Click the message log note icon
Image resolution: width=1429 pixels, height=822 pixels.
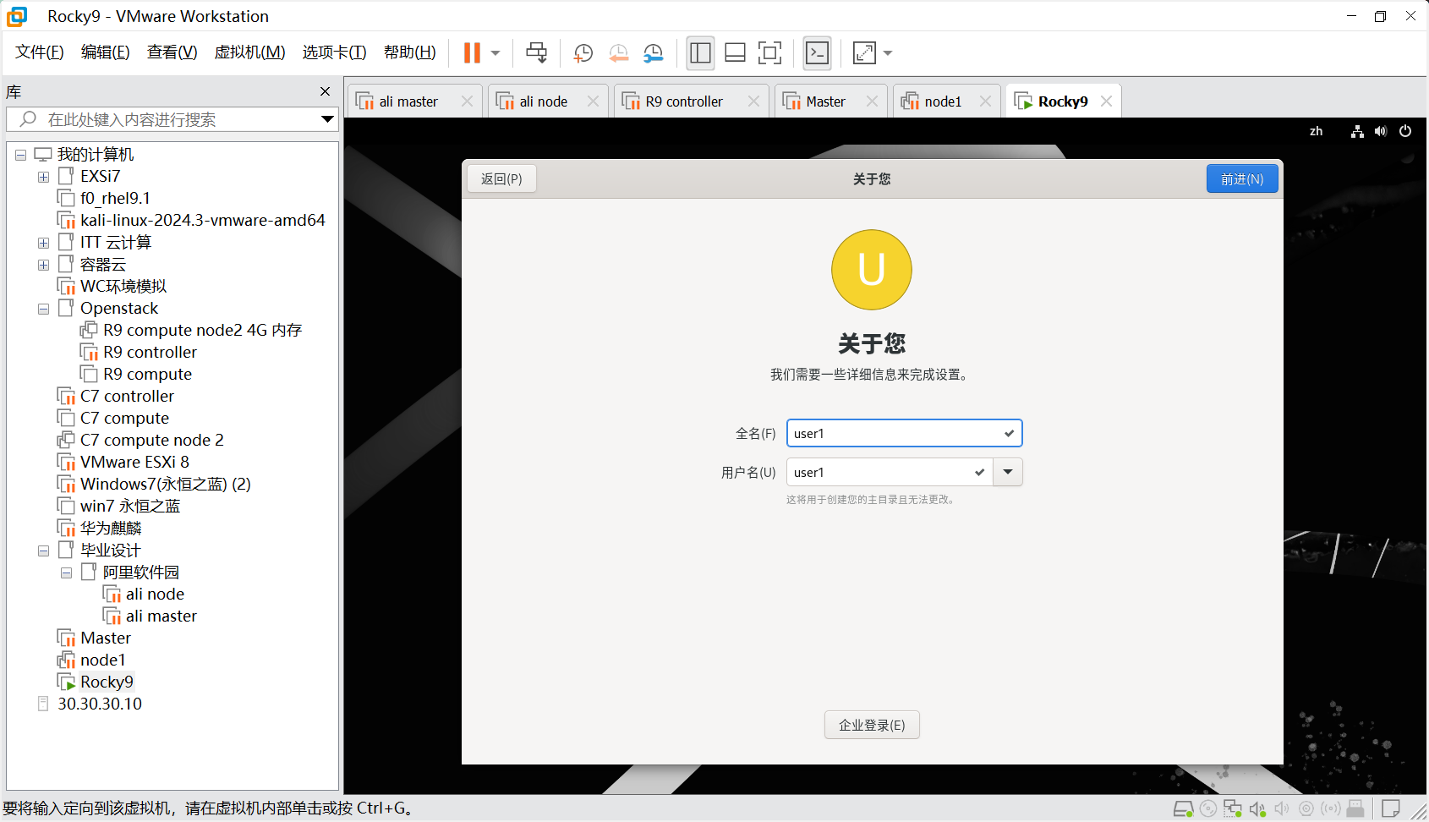(1390, 808)
